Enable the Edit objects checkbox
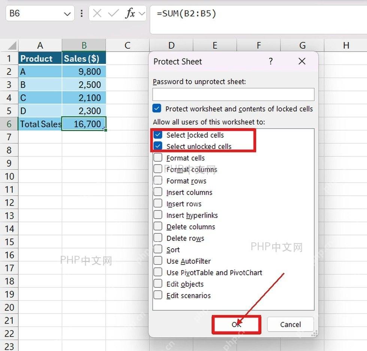367x351 pixels. (158, 284)
